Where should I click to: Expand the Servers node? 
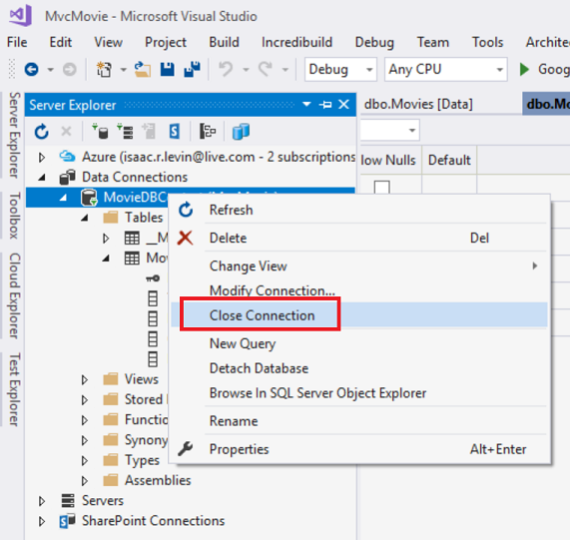point(42,501)
